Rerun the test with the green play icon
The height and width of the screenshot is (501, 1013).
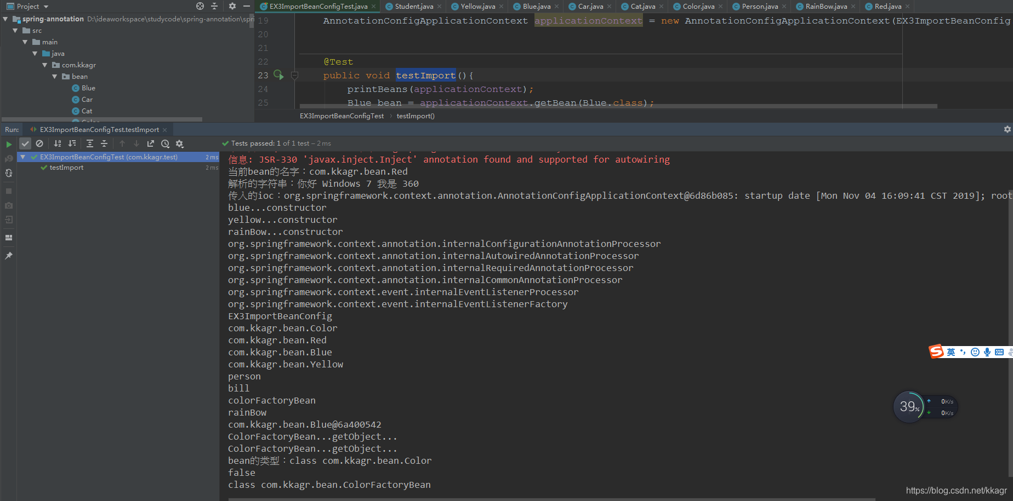[x=9, y=144]
